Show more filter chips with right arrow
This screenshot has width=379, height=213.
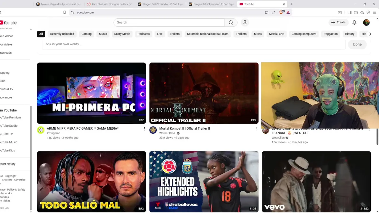click(x=370, y=34)
